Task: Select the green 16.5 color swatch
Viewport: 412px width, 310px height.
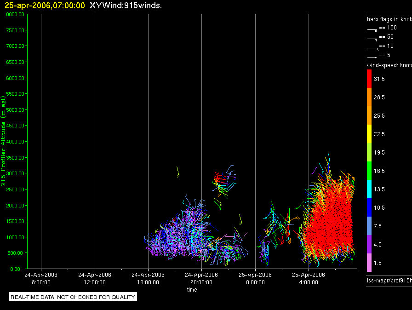Action: coord(369,171)
